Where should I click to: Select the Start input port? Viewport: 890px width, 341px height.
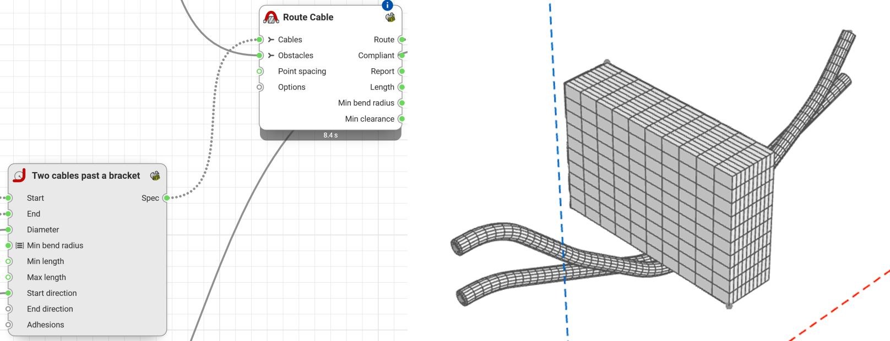click(x=8, y=198)
